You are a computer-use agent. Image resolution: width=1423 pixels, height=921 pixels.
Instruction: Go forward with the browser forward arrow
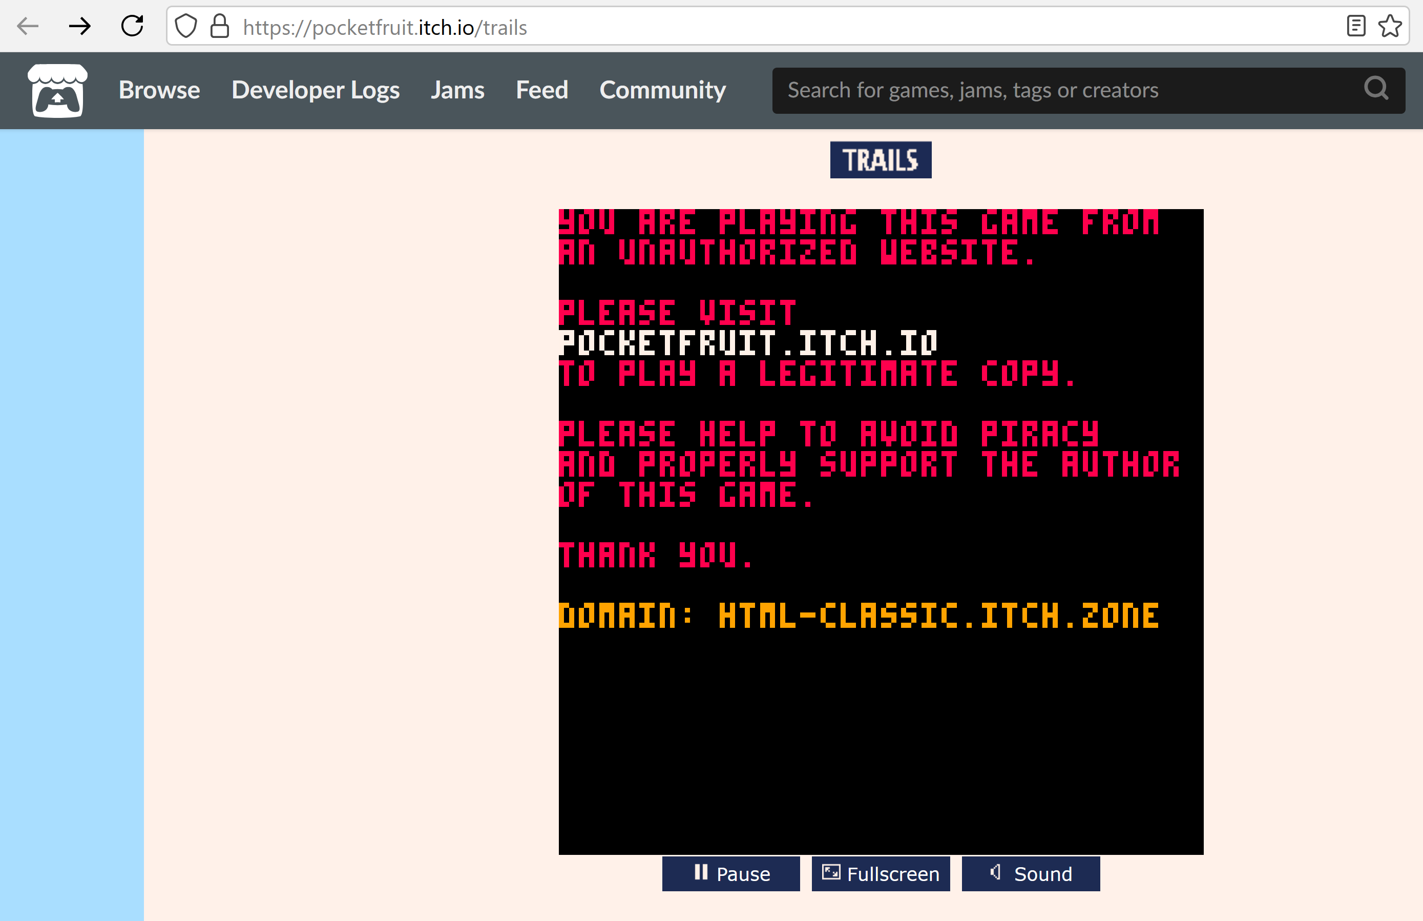tap(79, 26)
